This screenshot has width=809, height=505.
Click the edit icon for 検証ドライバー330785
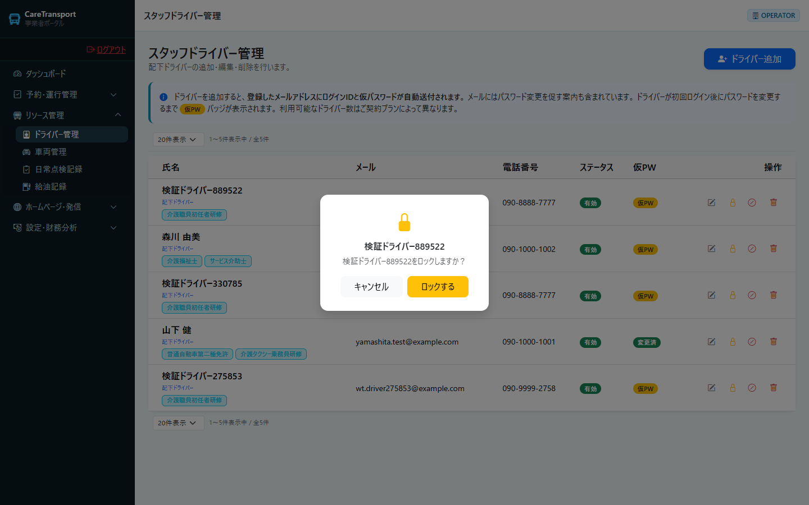click(x=711, y=295)
